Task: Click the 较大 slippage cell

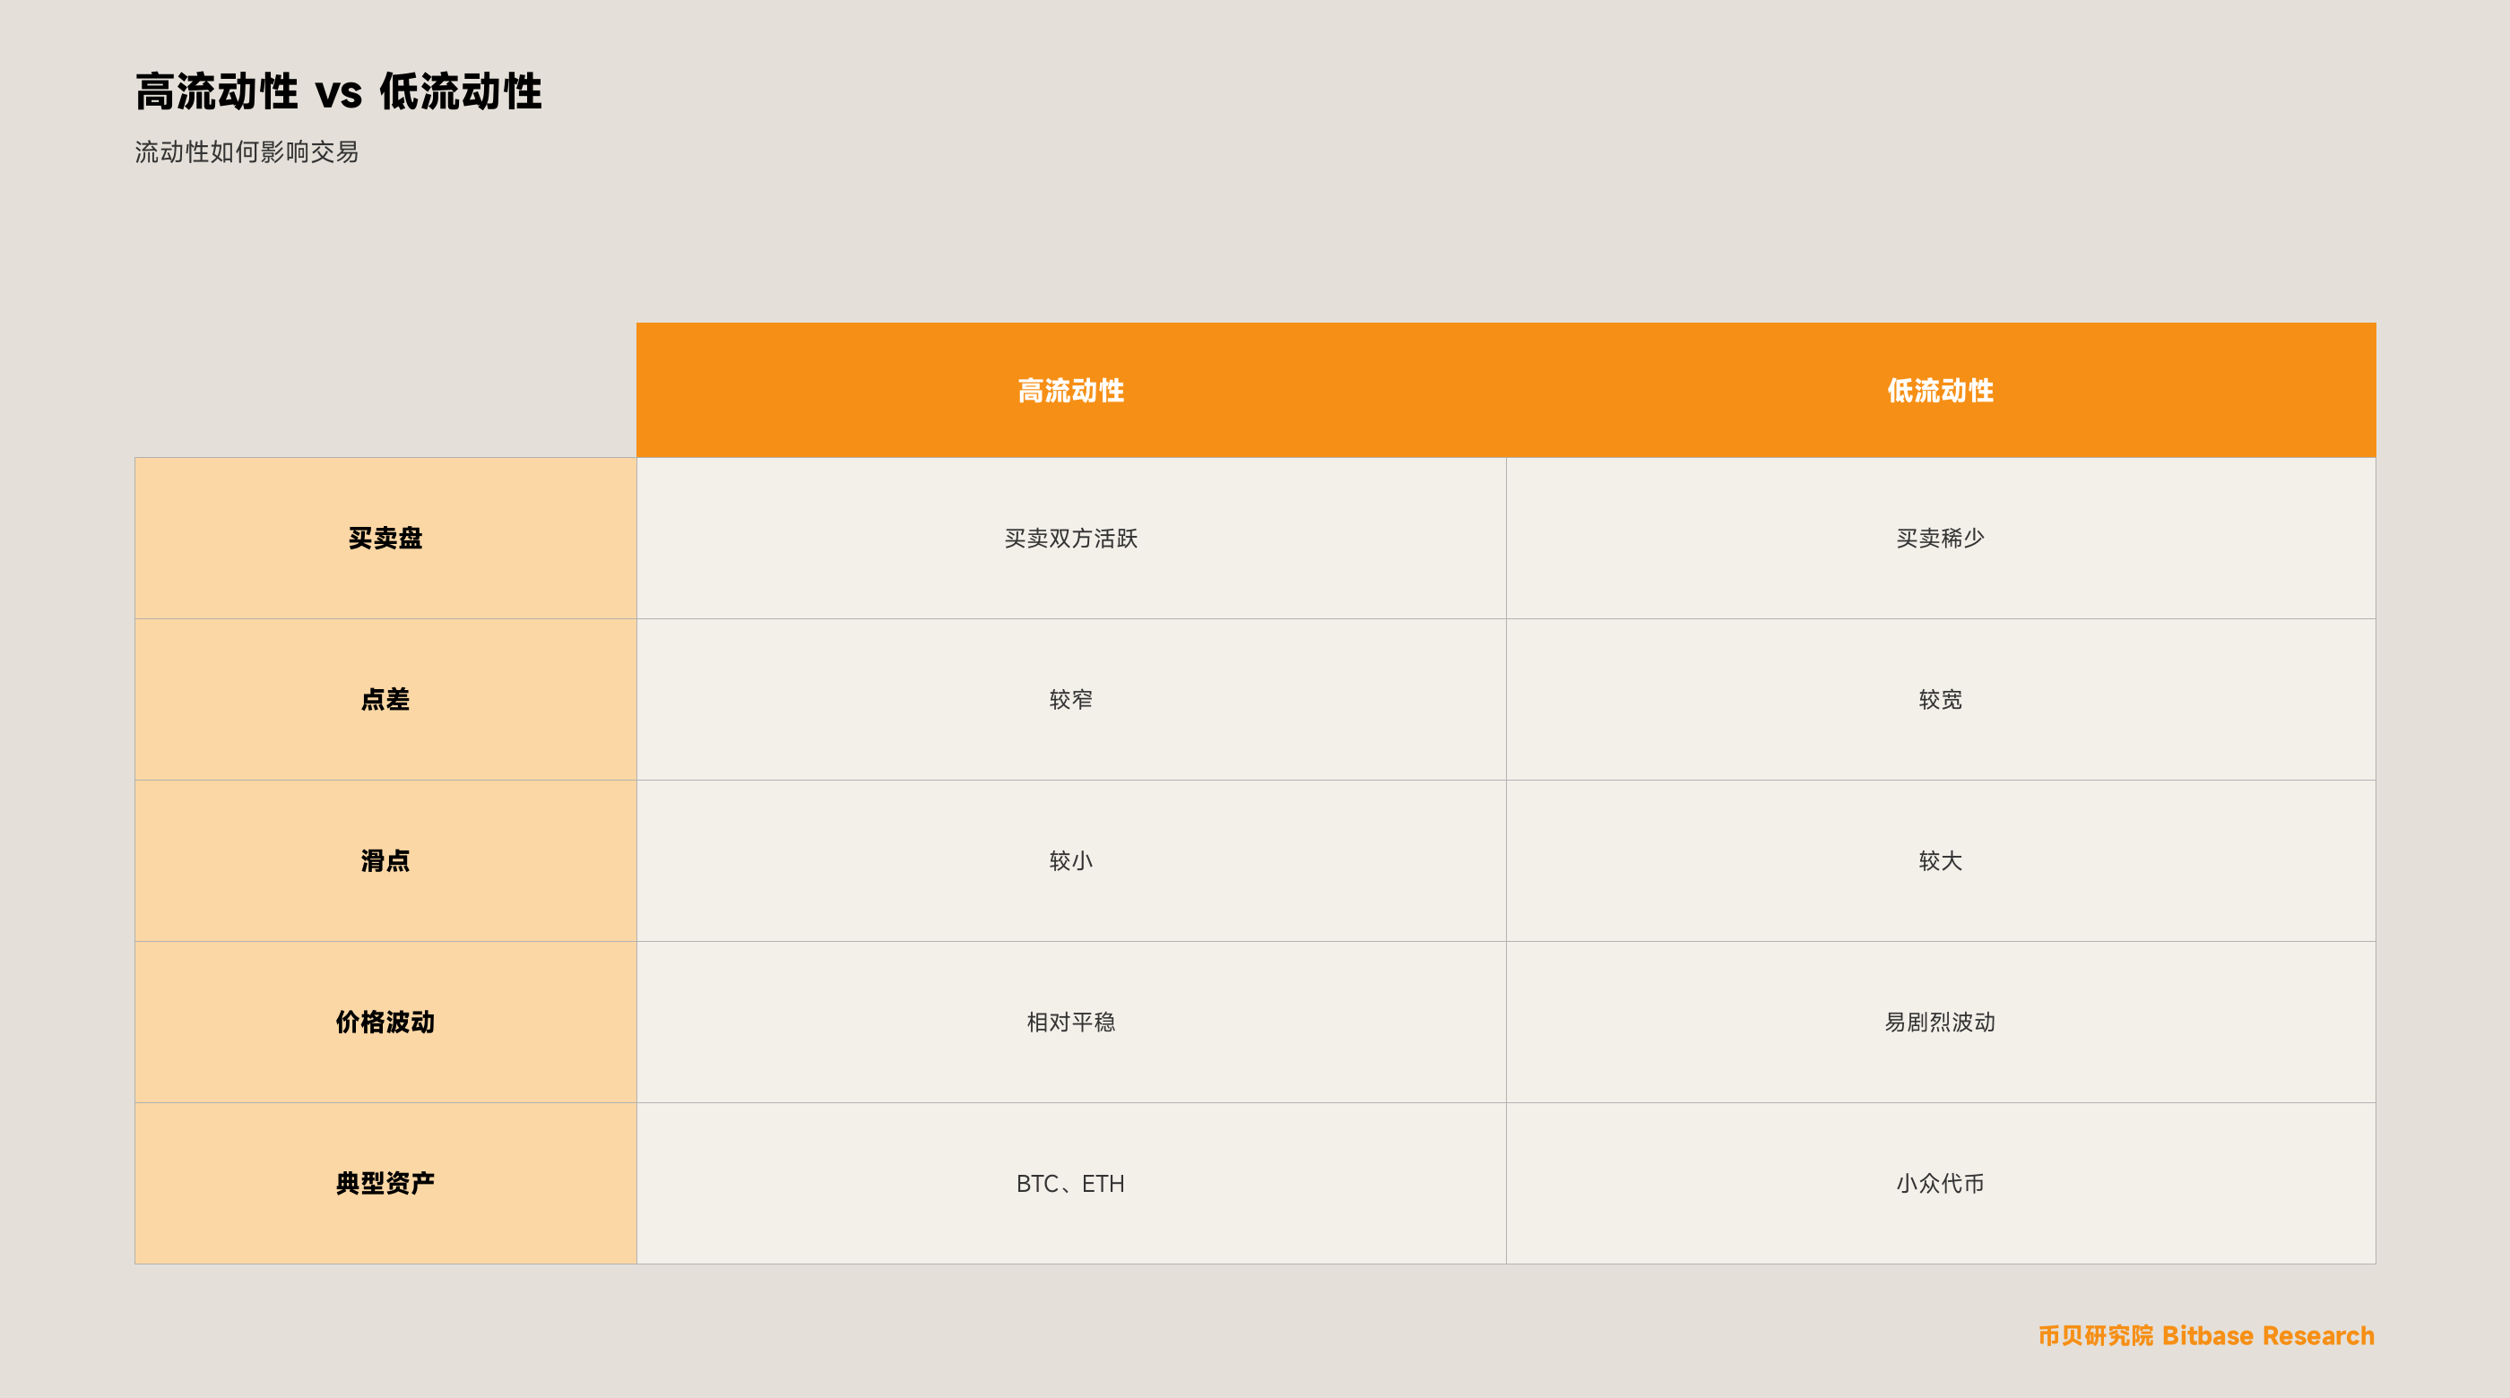Action: click(1941, 860)
